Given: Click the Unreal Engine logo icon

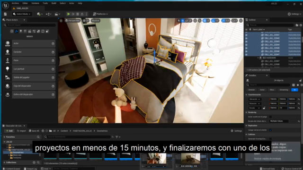Looking at the screenshot, I should [x=5, y=5].
